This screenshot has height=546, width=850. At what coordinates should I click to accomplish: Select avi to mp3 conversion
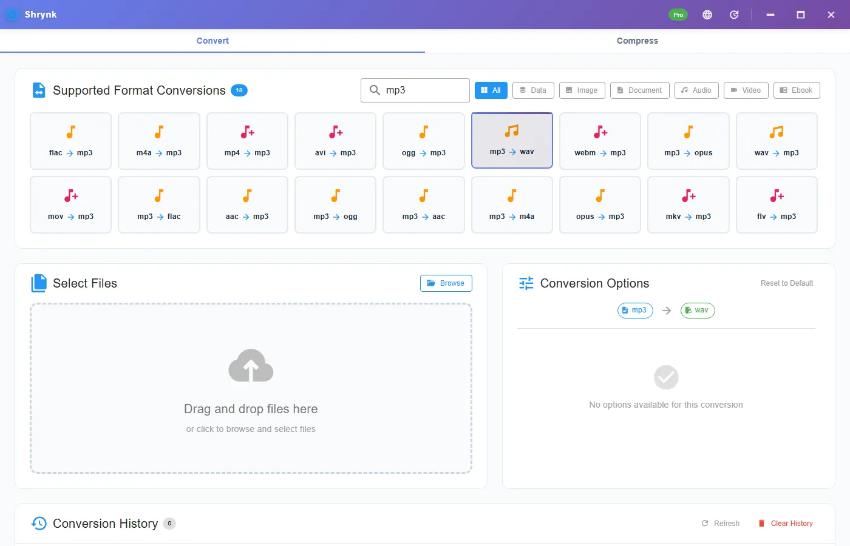point(335,141)
